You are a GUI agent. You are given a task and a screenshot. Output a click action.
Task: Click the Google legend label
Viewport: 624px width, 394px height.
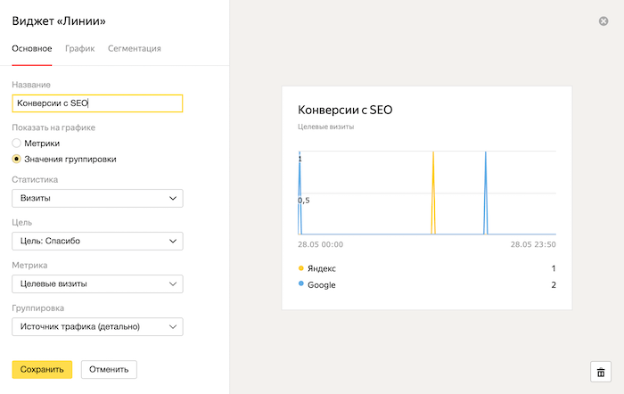click(x=320, y=285)
